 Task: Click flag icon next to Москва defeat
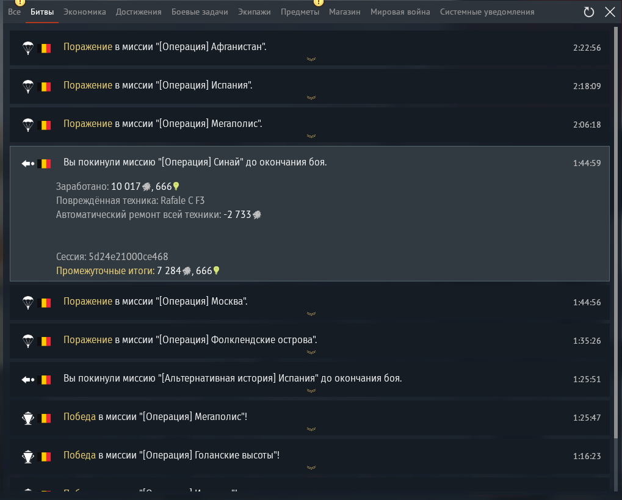click(45, 303)
